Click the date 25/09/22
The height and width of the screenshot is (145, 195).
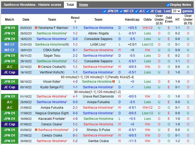[x=26, y=102]
